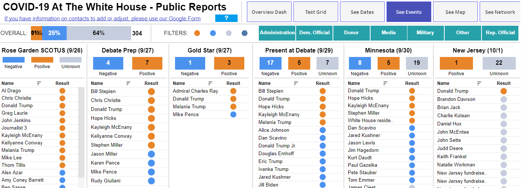Screen dimensions: 521x188
Task: Sort the Present at Debate name column
Action: (296, 83)
